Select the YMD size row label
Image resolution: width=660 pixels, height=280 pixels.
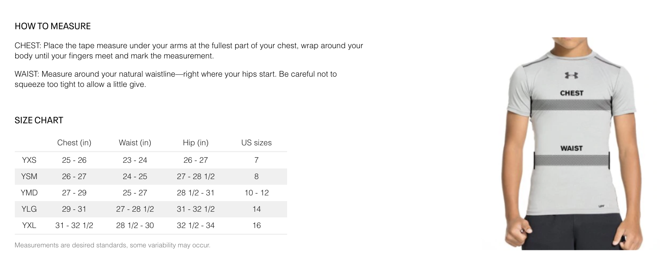(x=29, y=193)
